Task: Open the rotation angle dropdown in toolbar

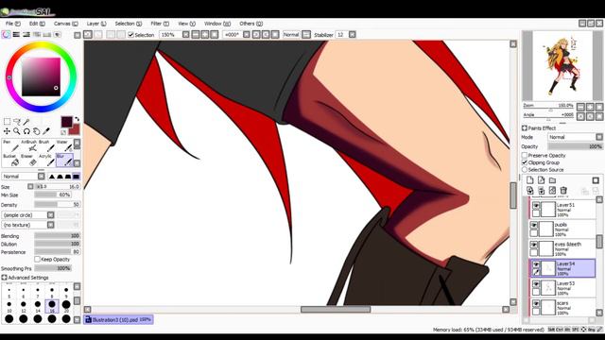Action: click(x=246, y=35)
